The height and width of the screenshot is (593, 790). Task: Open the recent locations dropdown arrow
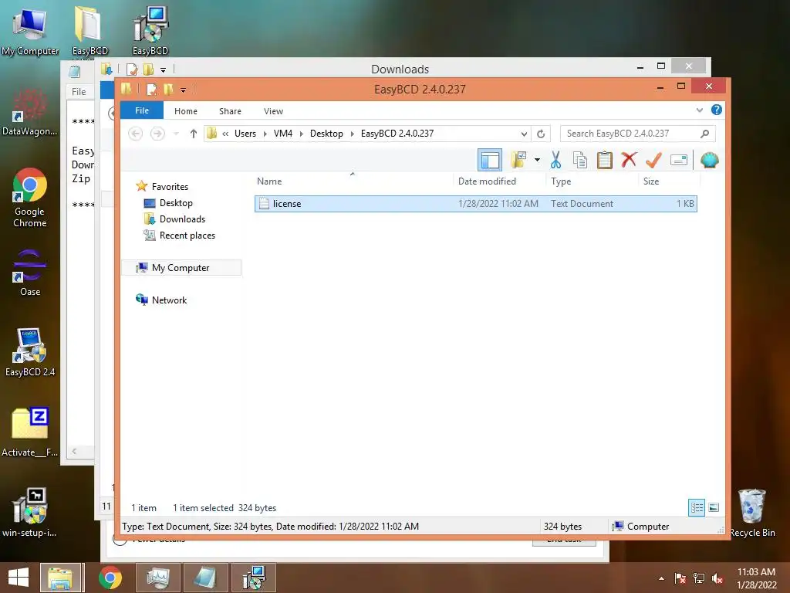(177, 134)
